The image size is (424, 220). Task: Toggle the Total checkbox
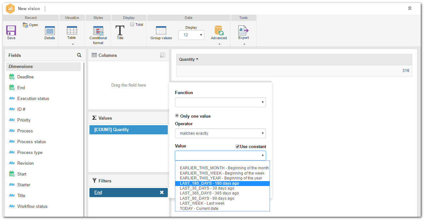click(x=132, y=25)
